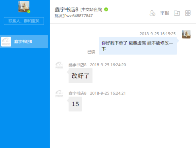Screen dimensions: 196x148
Task: Open the folder transfer icon in header
Action: [x=177, y=13]
